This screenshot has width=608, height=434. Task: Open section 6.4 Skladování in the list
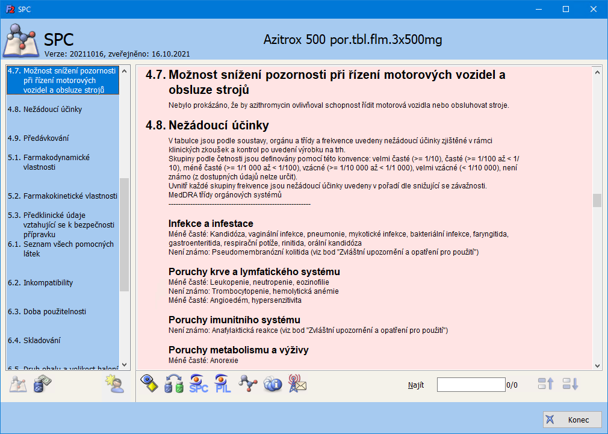point(63,341)
